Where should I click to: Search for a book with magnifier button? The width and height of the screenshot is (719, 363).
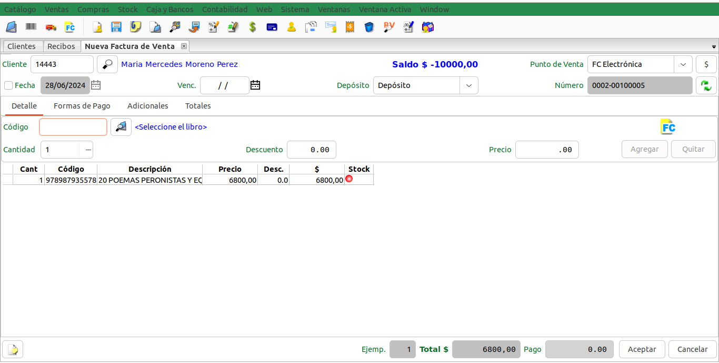tap(121, 127)
